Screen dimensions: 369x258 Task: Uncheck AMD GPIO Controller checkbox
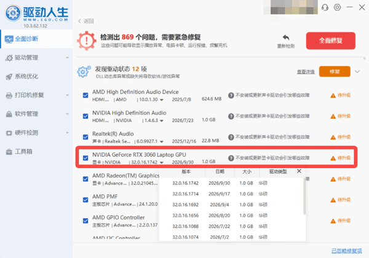[x=85, y=221]
